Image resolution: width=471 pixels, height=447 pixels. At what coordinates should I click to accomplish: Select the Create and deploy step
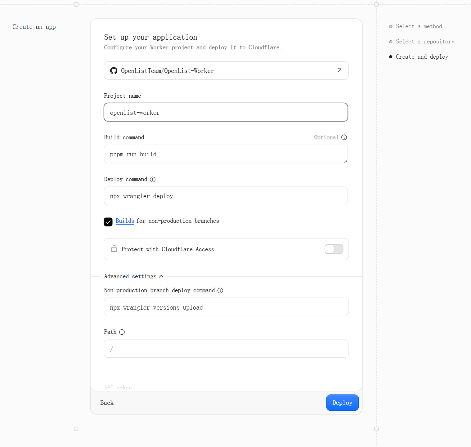click(x=422, y=57)
